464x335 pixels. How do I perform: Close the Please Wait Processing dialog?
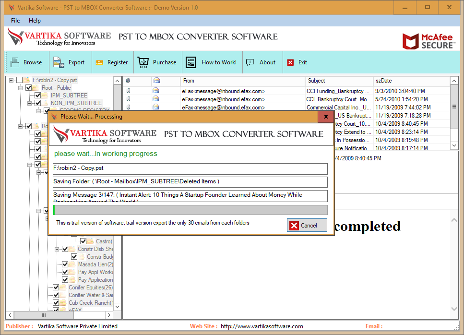click(x=326, y=117)
